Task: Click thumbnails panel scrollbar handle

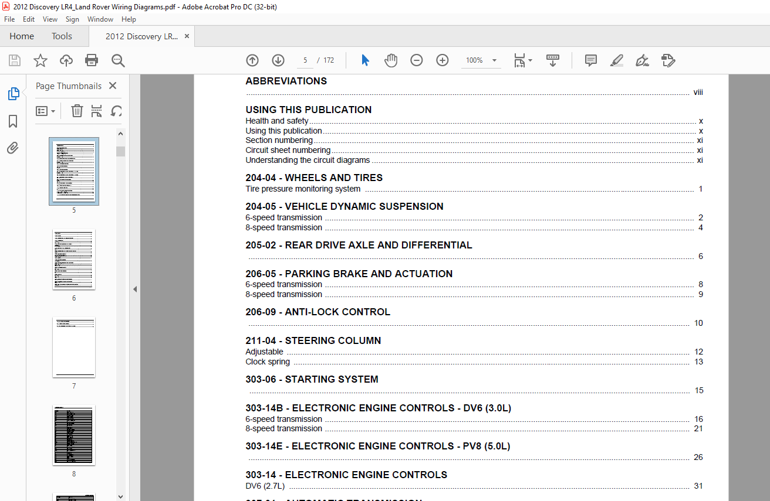Action: [120, 151]
